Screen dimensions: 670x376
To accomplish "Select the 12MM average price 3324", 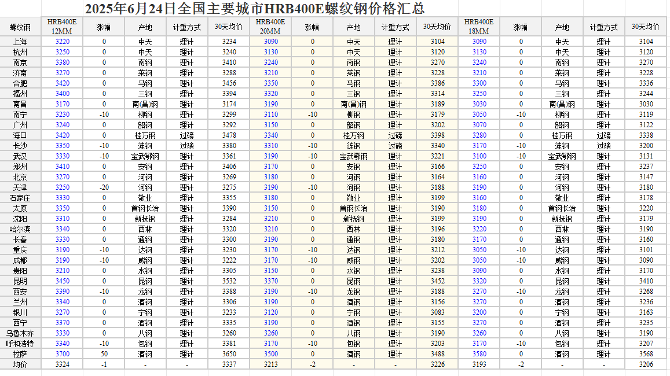I will [x=62, y=364].
